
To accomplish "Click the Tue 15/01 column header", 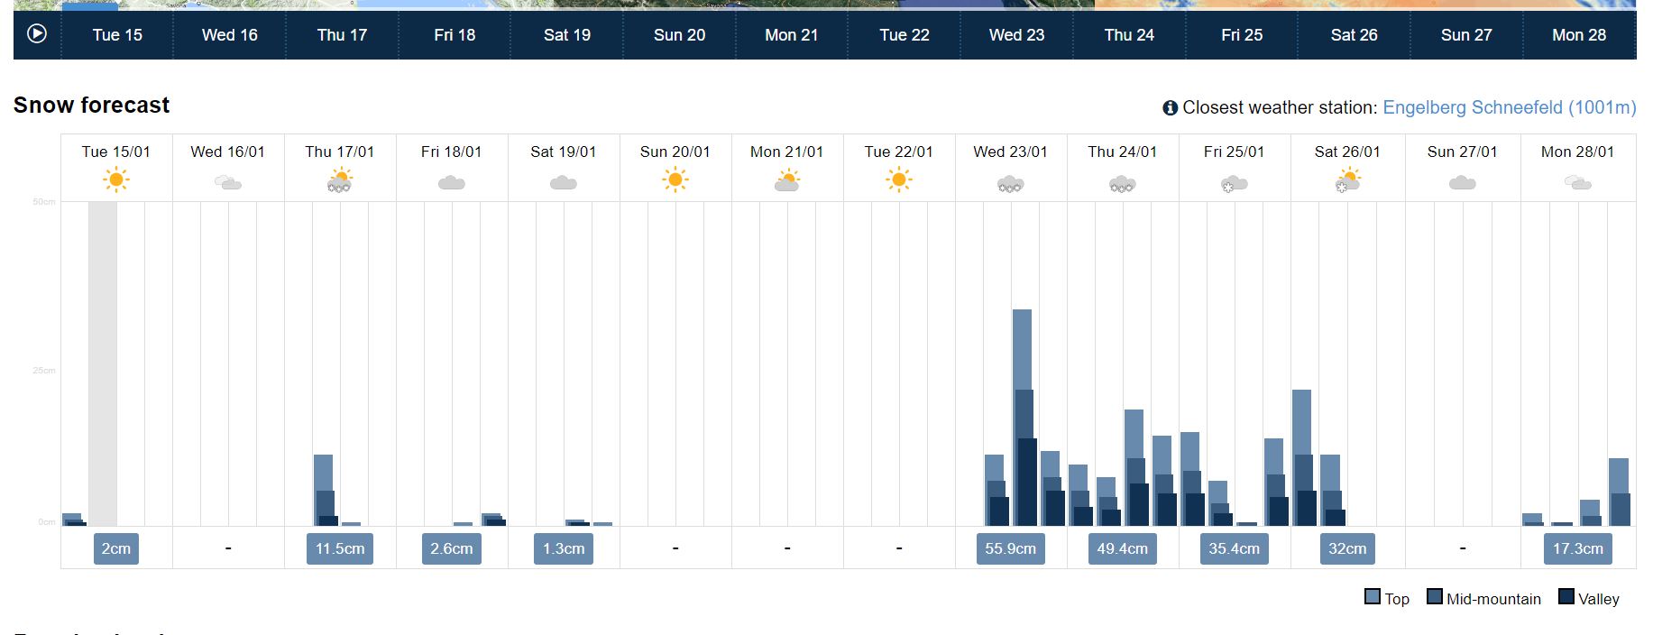I will (116, 152).
